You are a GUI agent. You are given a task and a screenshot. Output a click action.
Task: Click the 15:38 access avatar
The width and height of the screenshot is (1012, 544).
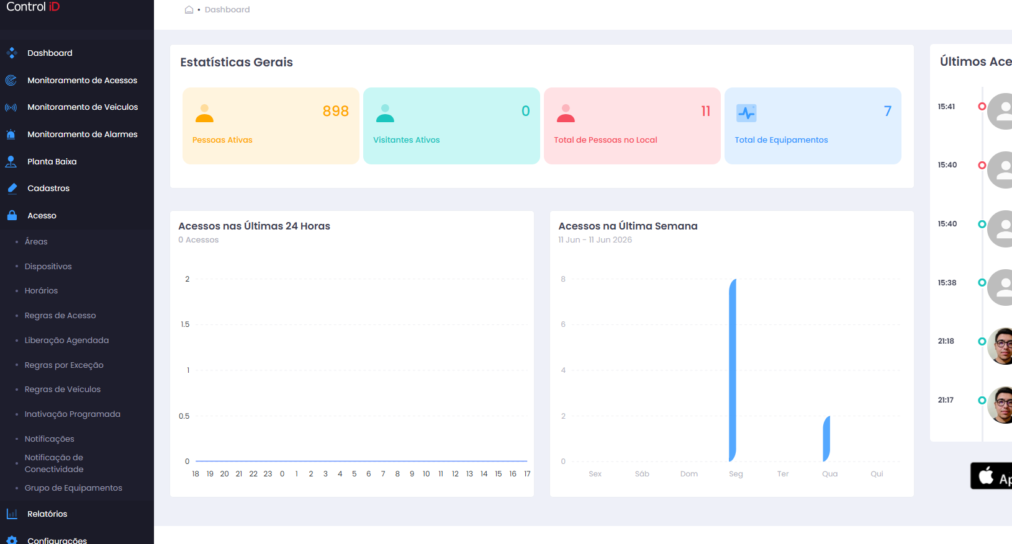[x=1001, y=287]
